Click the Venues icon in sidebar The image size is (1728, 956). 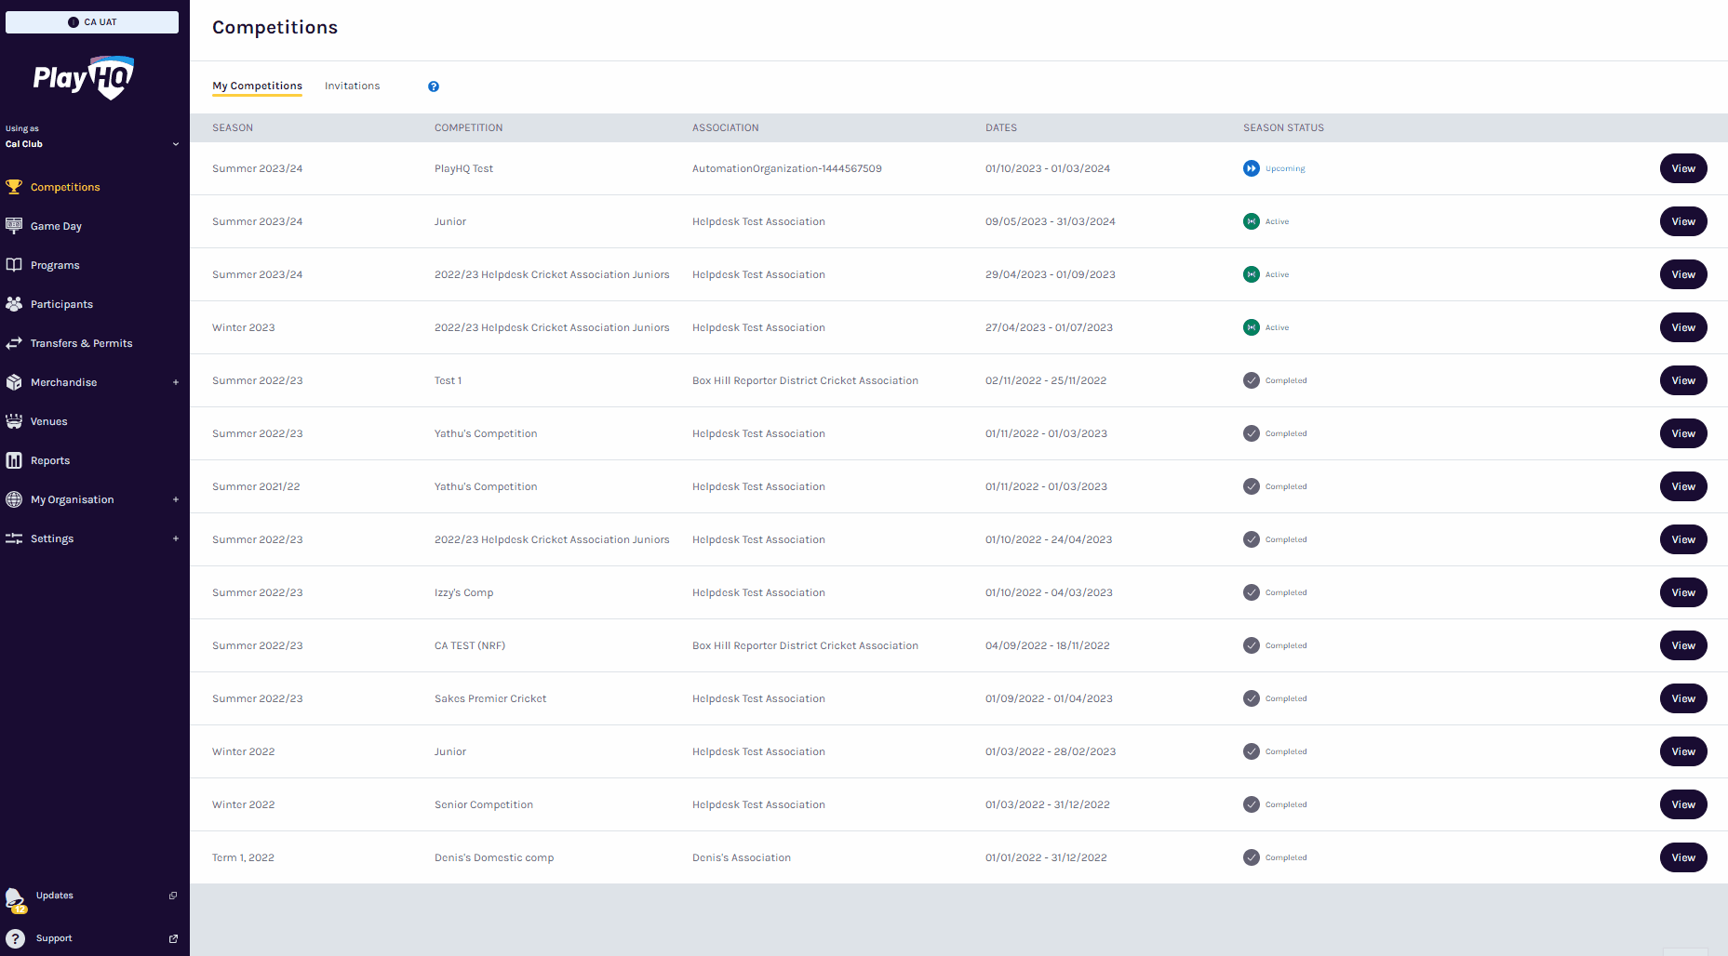pyautogui.click(x=14, y=421)
